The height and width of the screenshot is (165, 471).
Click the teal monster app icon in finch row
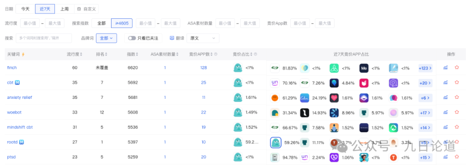pyautogui.click(x=238, y=68)
